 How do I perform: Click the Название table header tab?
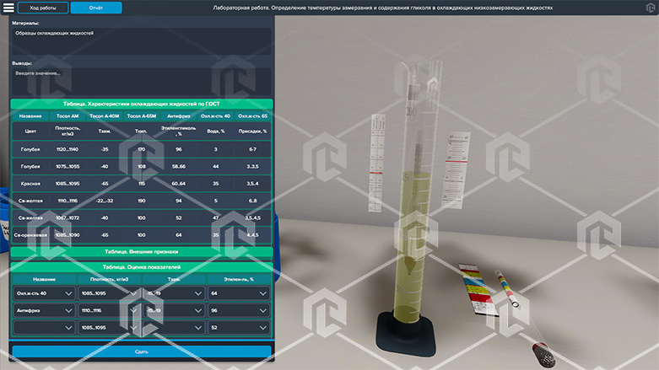coord(30,116)
